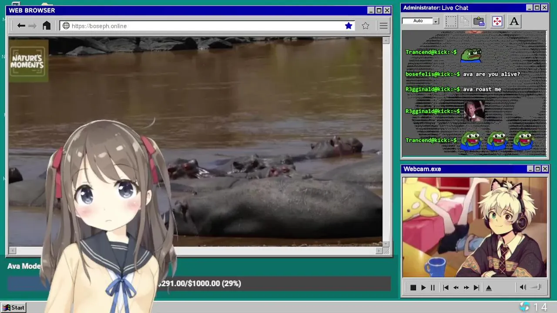
Task: Click the globe icon beside the URL
Action: pyautogui.click(x=66, y=26)
